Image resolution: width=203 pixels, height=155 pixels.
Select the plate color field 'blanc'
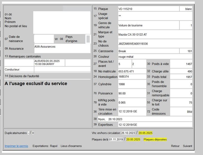coord(186,9)
